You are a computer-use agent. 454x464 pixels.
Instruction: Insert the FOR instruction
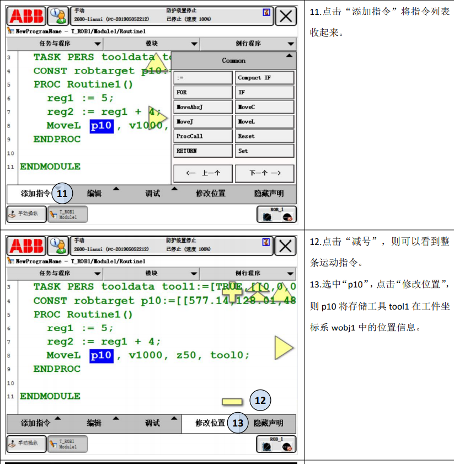click(x=203, y=92)
